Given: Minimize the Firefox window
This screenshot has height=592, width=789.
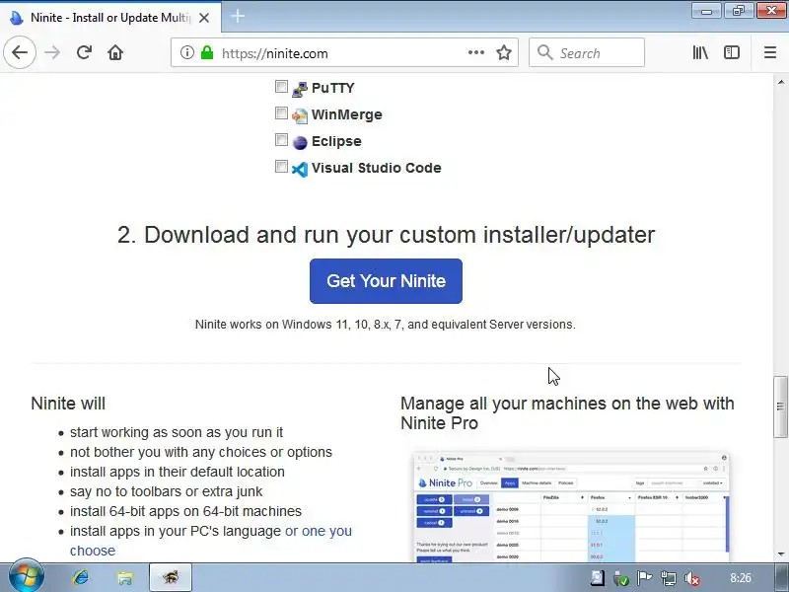Looking at the screenshot, I should tap(706, 10).
